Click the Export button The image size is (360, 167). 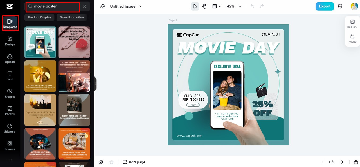click(325, 6)
